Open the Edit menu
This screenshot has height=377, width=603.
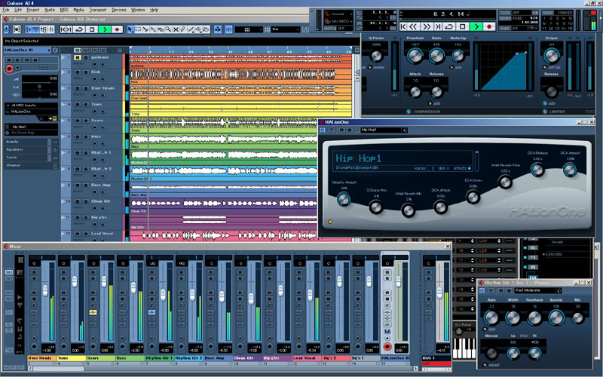tap(18, 10)
